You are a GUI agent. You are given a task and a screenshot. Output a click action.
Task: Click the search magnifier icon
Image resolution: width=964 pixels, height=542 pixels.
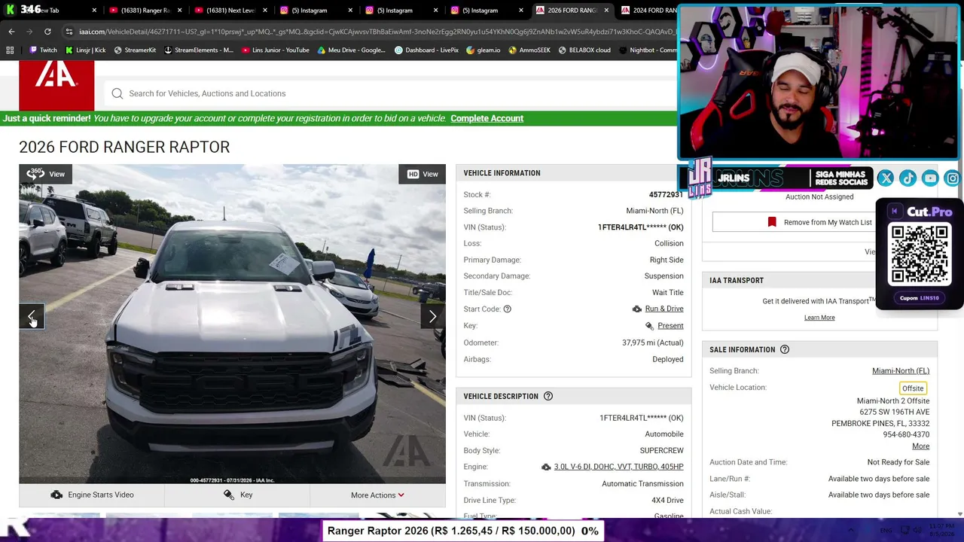pos(117,93)
